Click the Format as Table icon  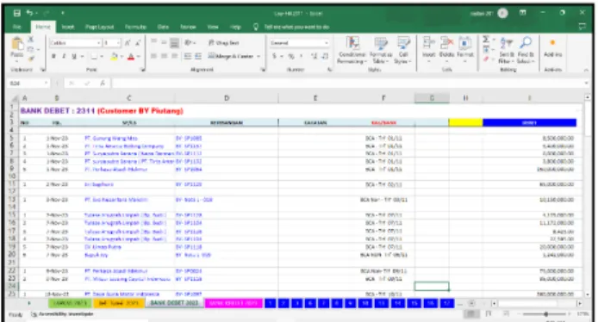point(381,50)
